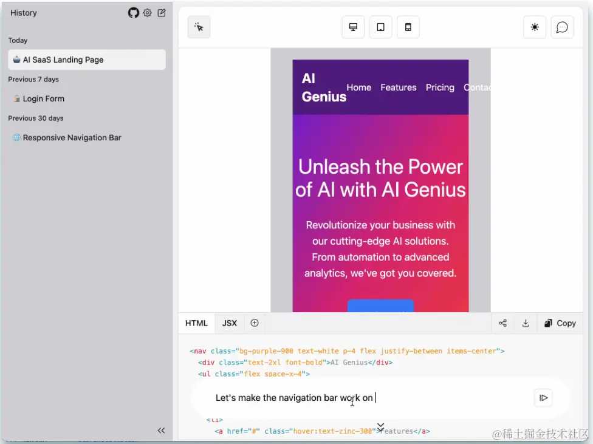The image size is (593, 444).
Task: Open settings via the gear icon
Action: click(x=148, y=13)
